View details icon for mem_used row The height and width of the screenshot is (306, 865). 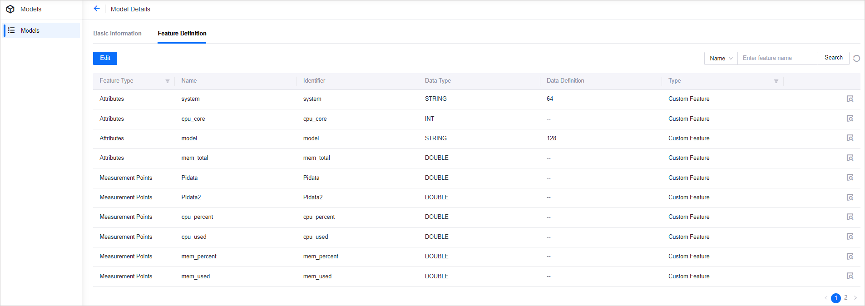[x=850, y=276]
